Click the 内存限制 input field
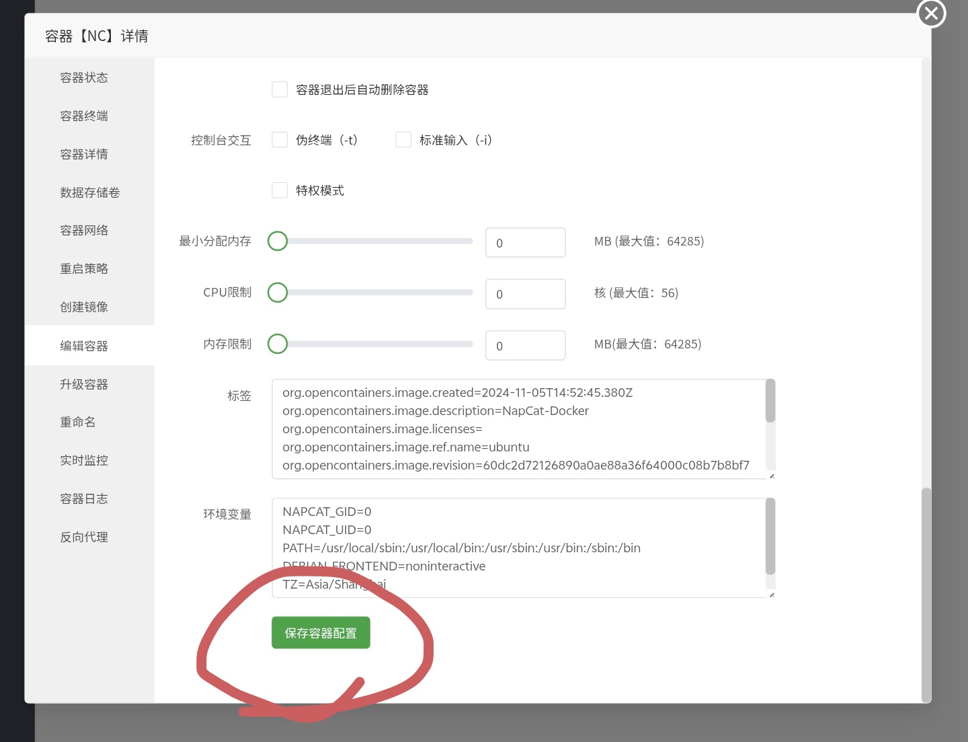The image size is (968, 742). pyautogui.click(x=525, y=346)
